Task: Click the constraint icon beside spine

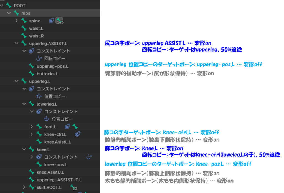Action: pyautogui.click(x=52, y=21)
